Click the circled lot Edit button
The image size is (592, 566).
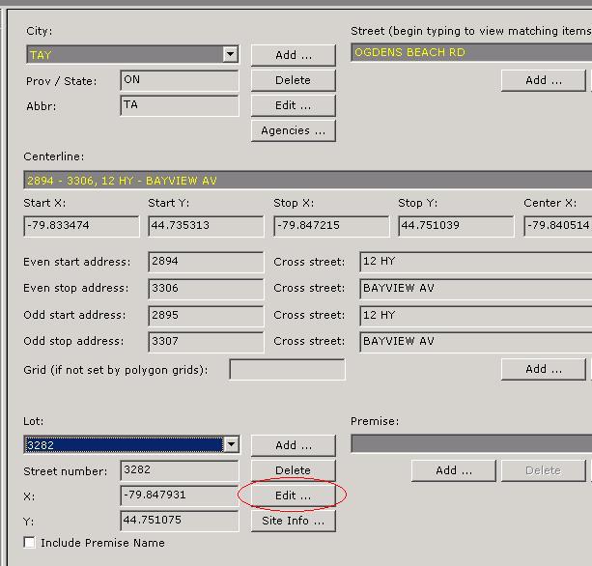pos(293,495)
